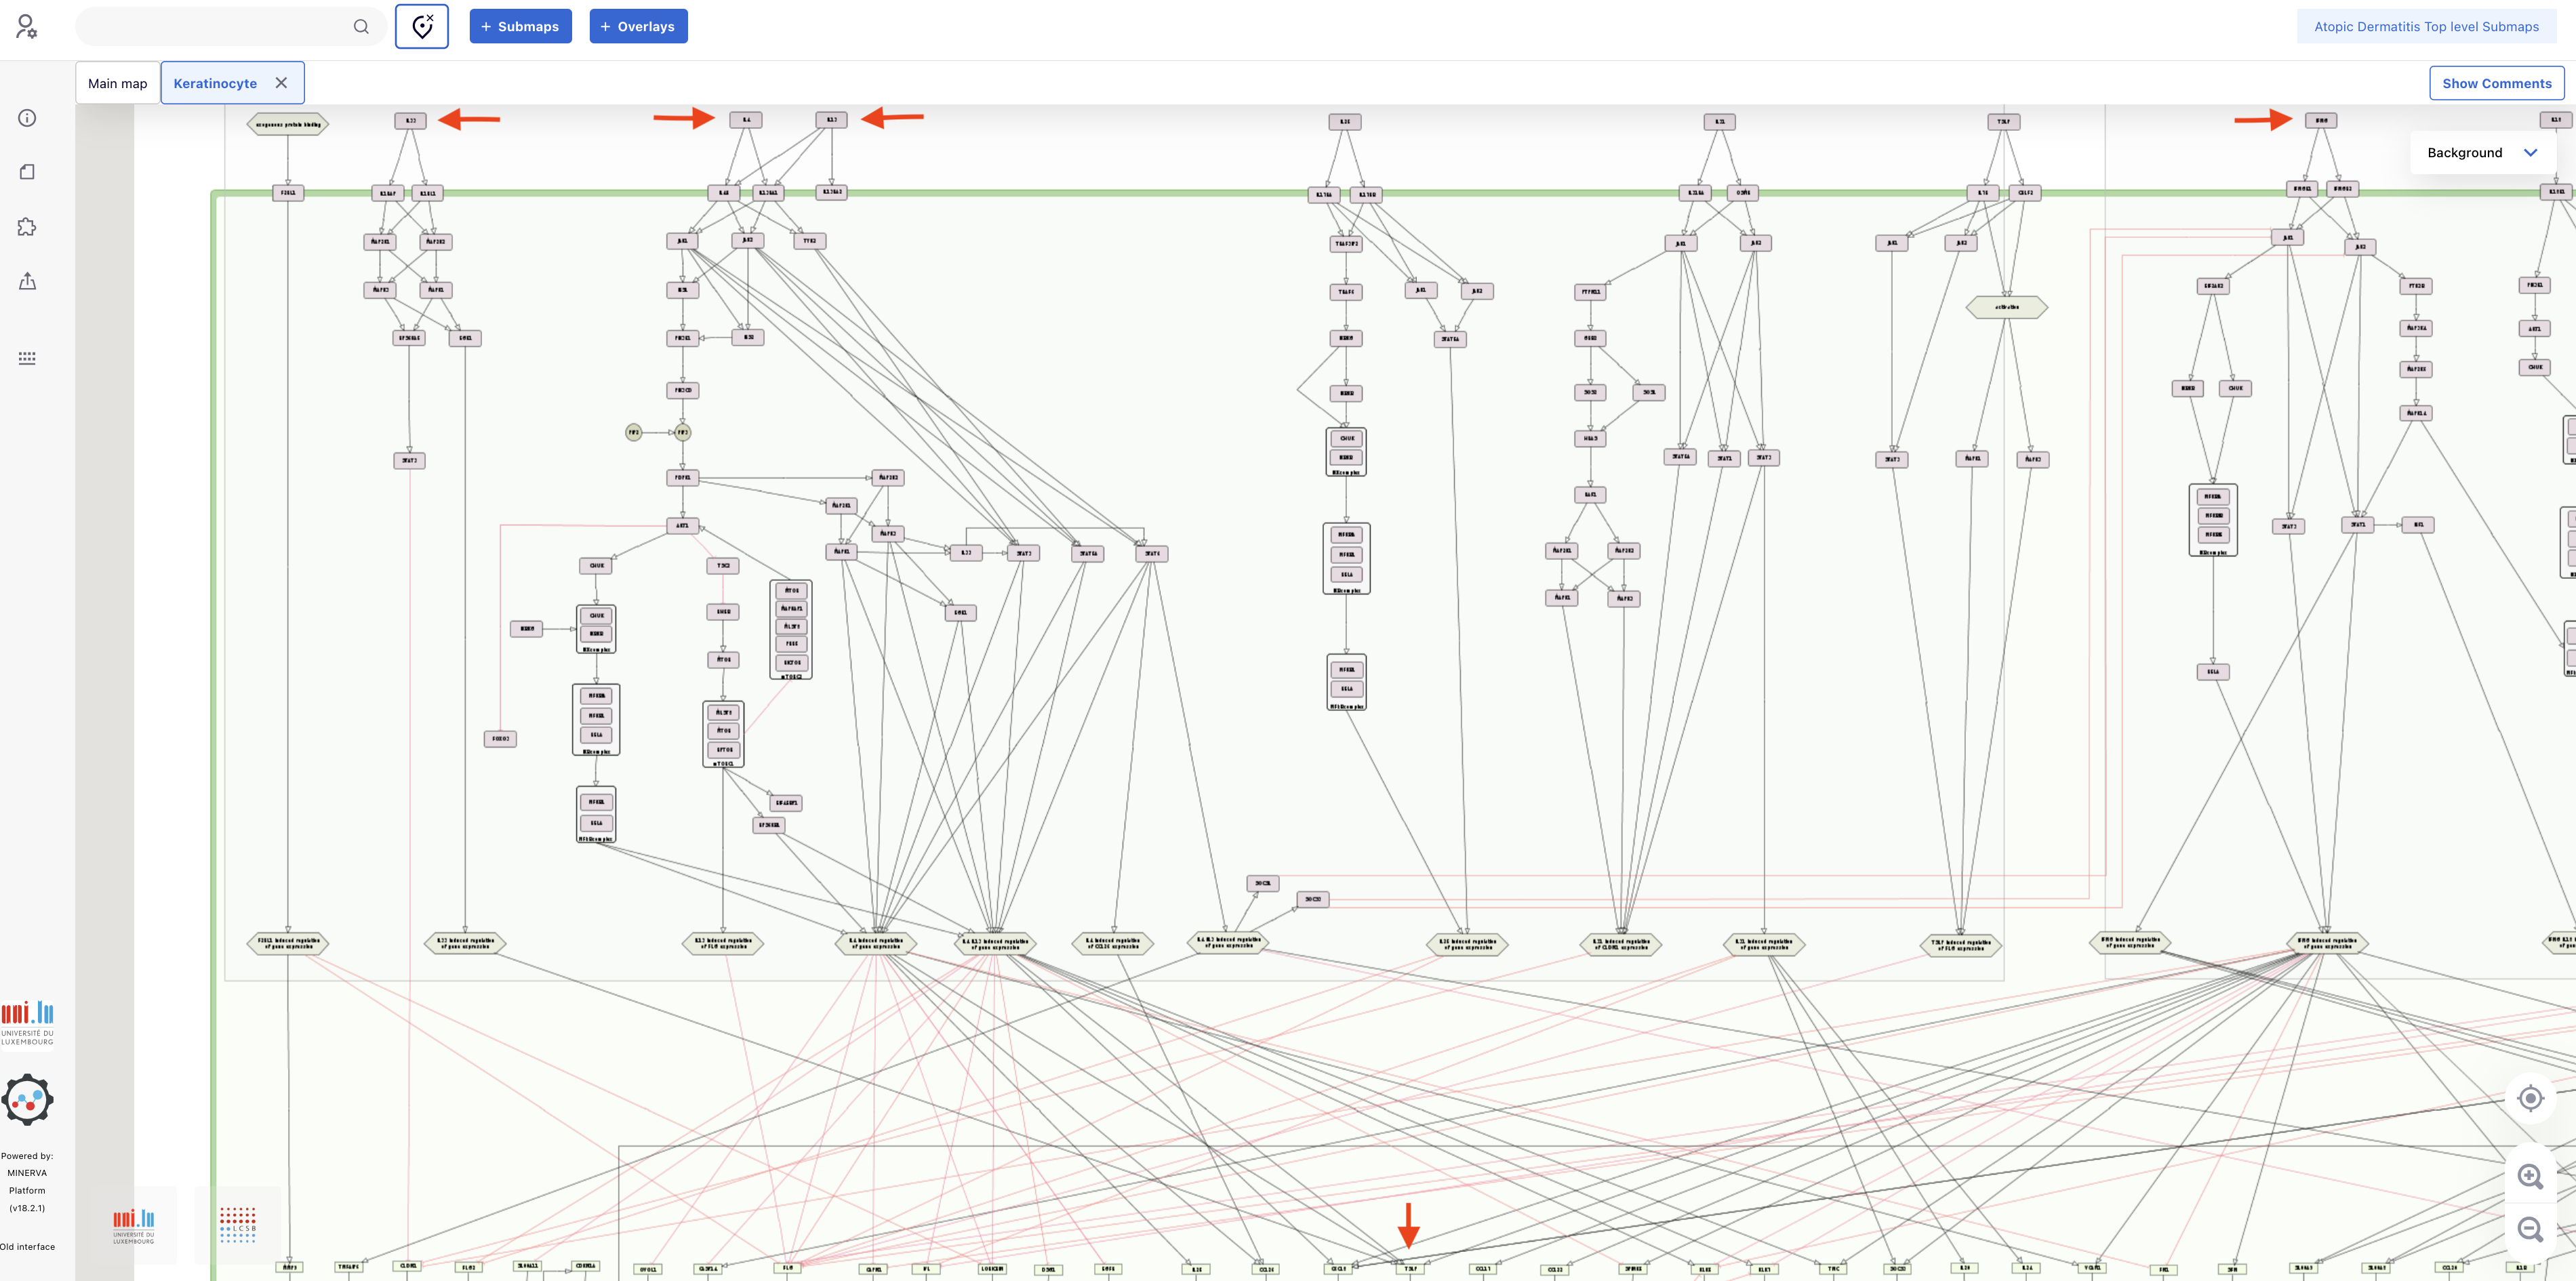Image resolution: width=2576 pixels, height=1281 pixels.
Task: Expand the Overlays drawer
Action: point(638,27)
